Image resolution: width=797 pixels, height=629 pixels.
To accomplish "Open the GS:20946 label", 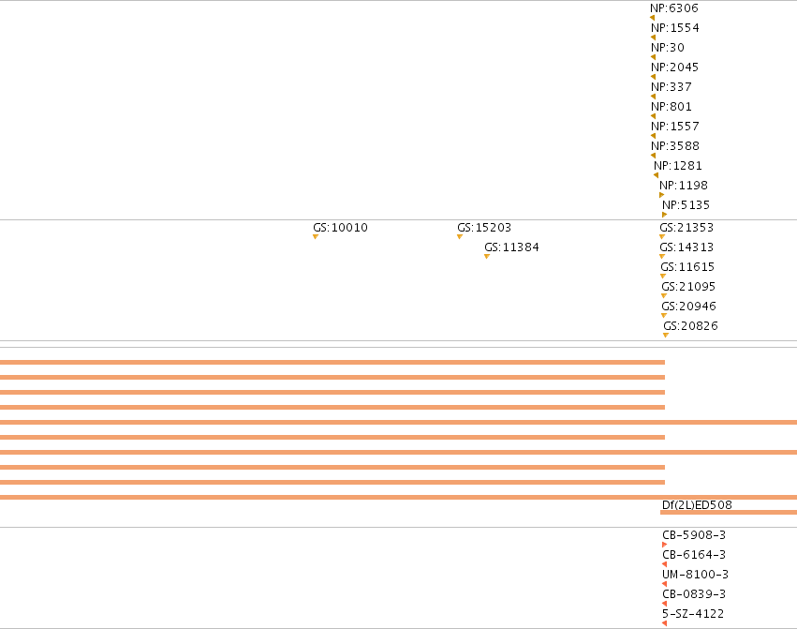I will pyautogui.click(x=688, y=307).
